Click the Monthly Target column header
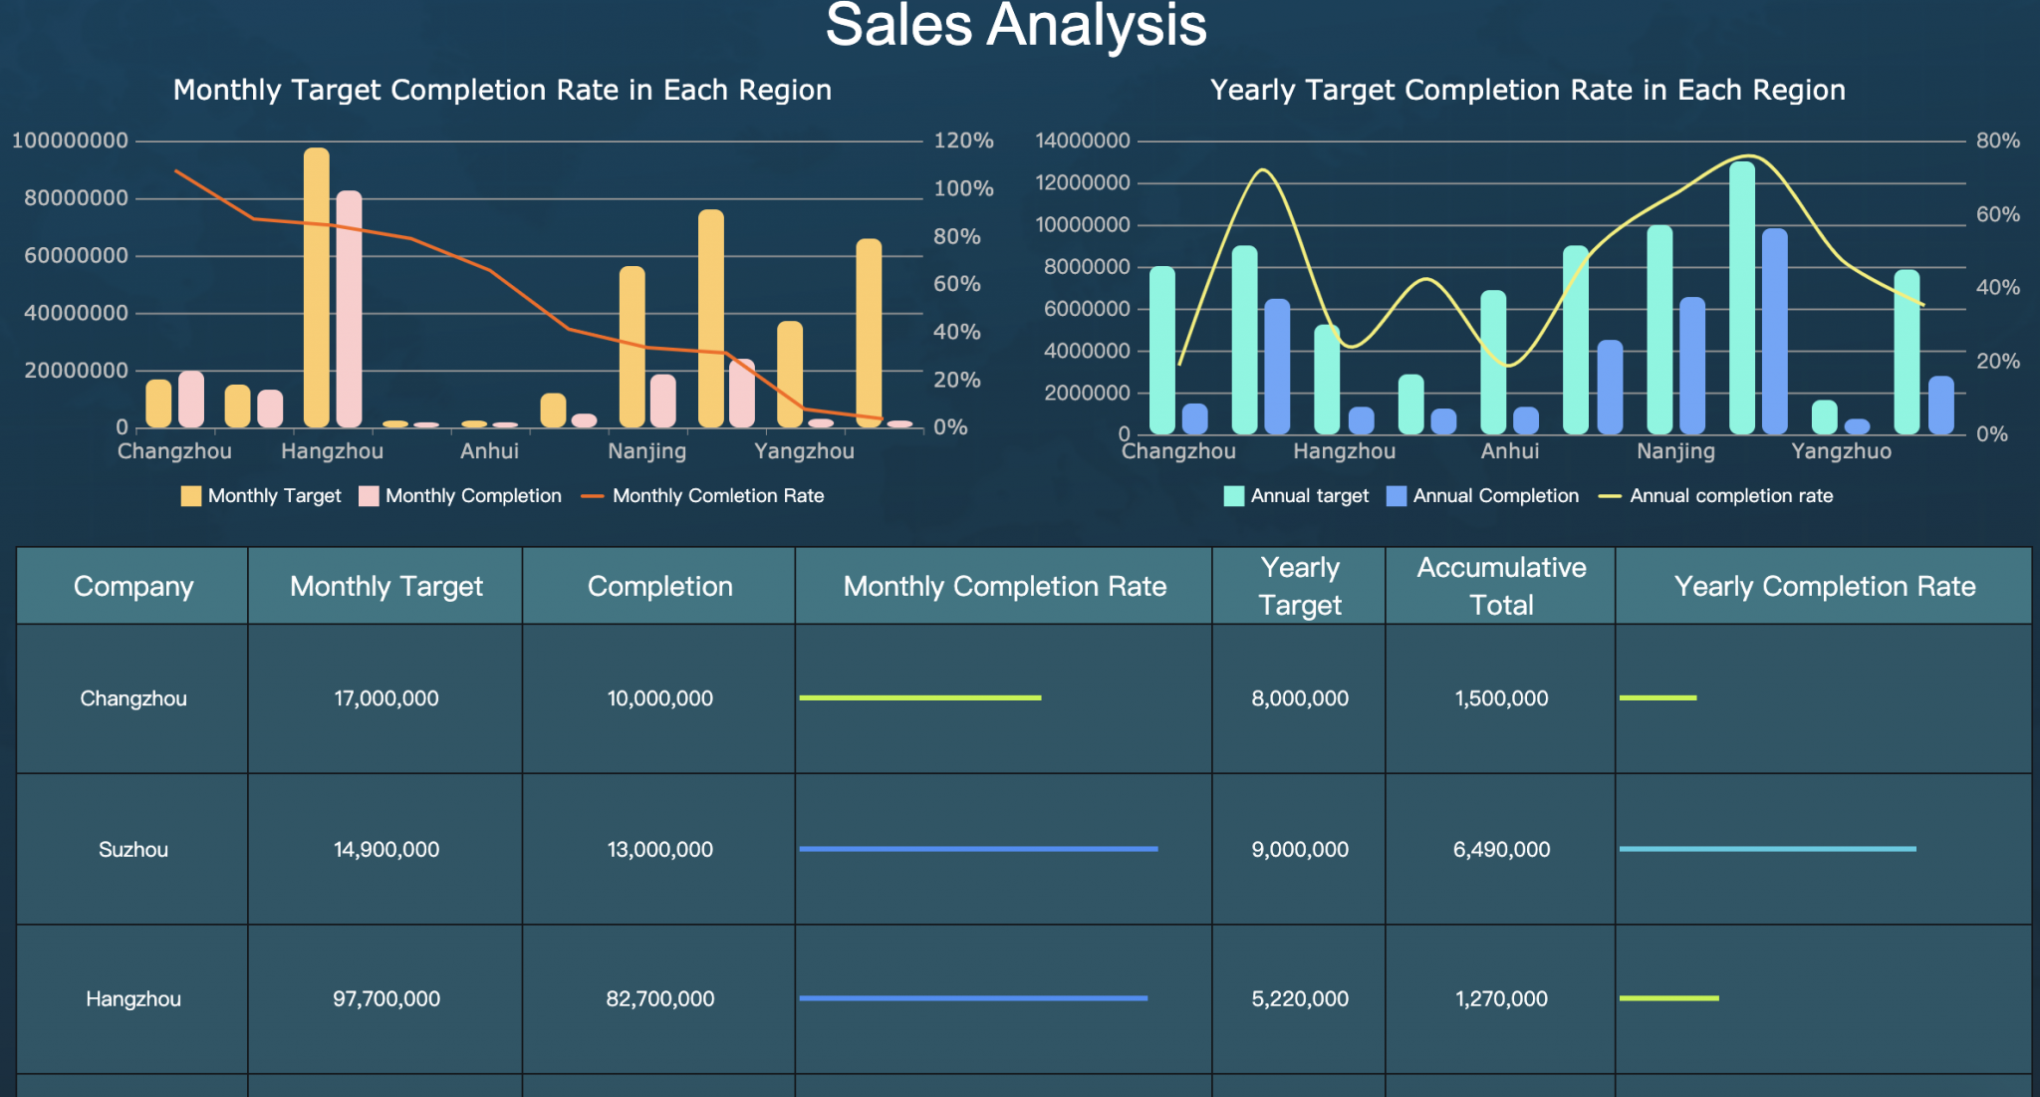 pos(385,586)
